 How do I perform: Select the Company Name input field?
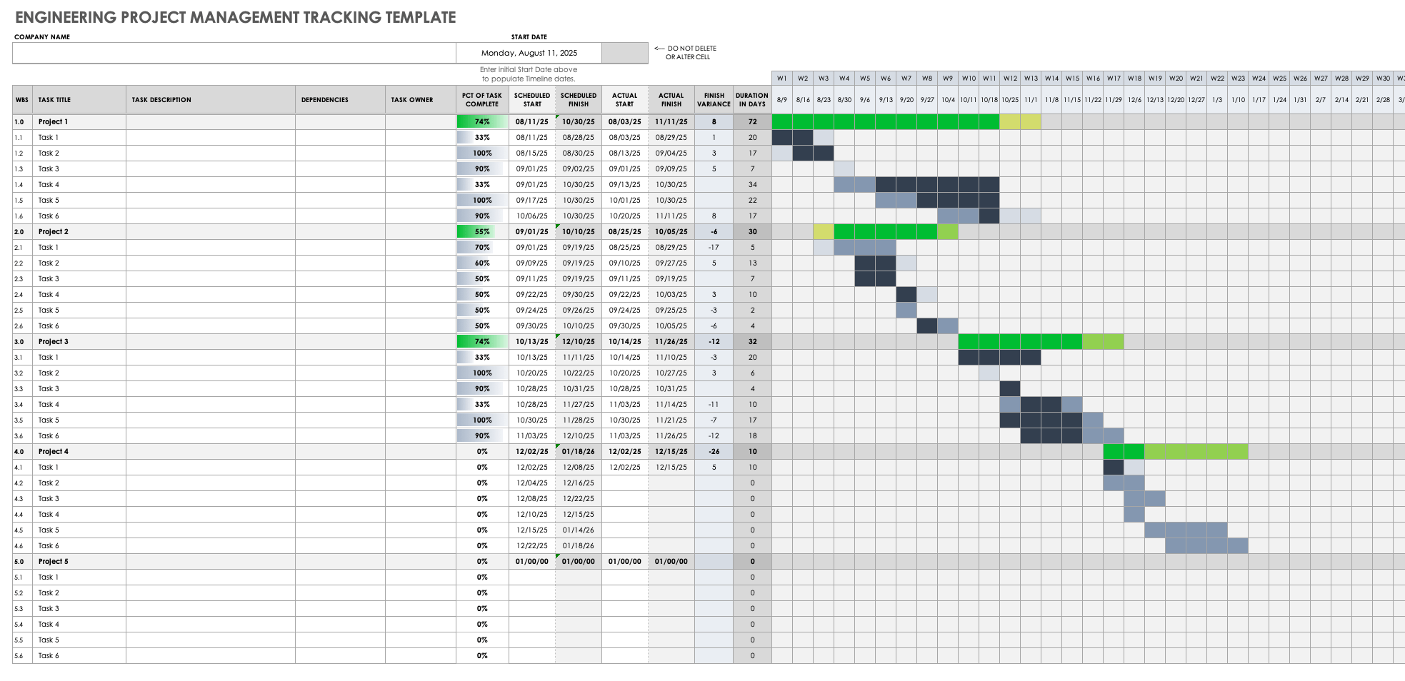coord(234,53)
